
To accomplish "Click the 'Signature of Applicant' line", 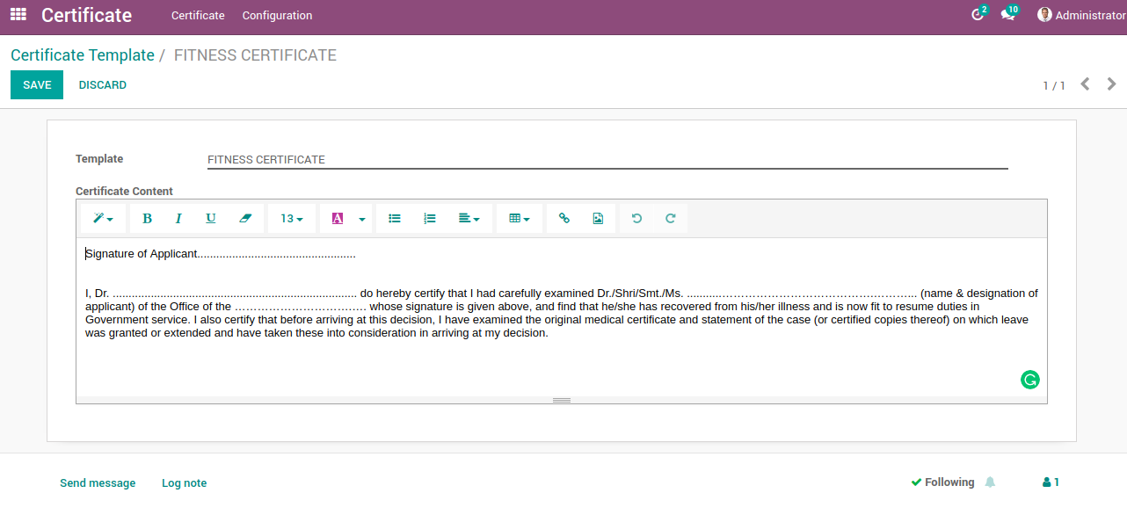I will (x=221, y=254).
